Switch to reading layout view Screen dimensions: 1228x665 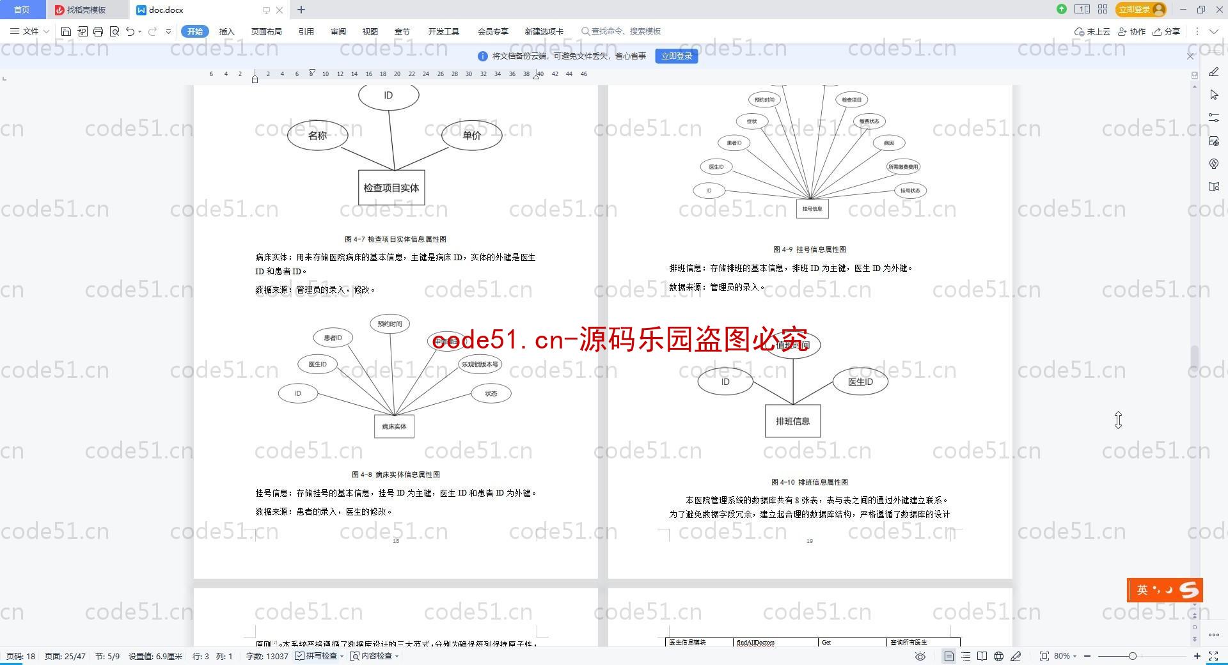982,656
